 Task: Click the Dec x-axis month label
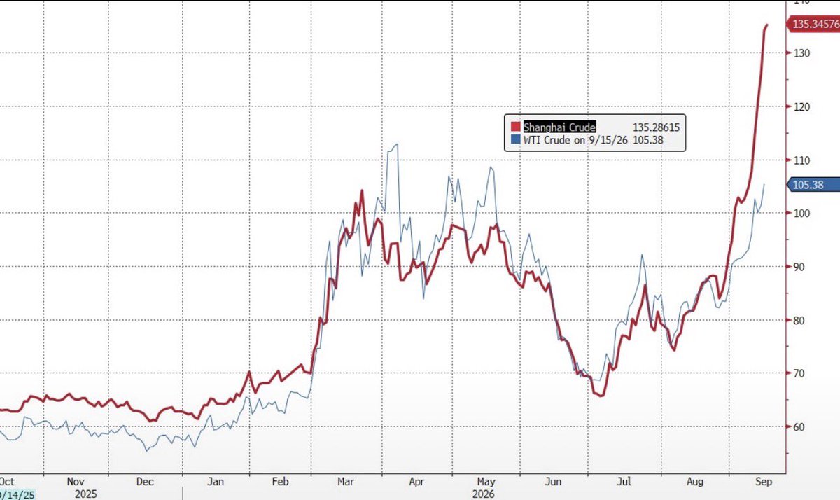click(x=145, y=482)
